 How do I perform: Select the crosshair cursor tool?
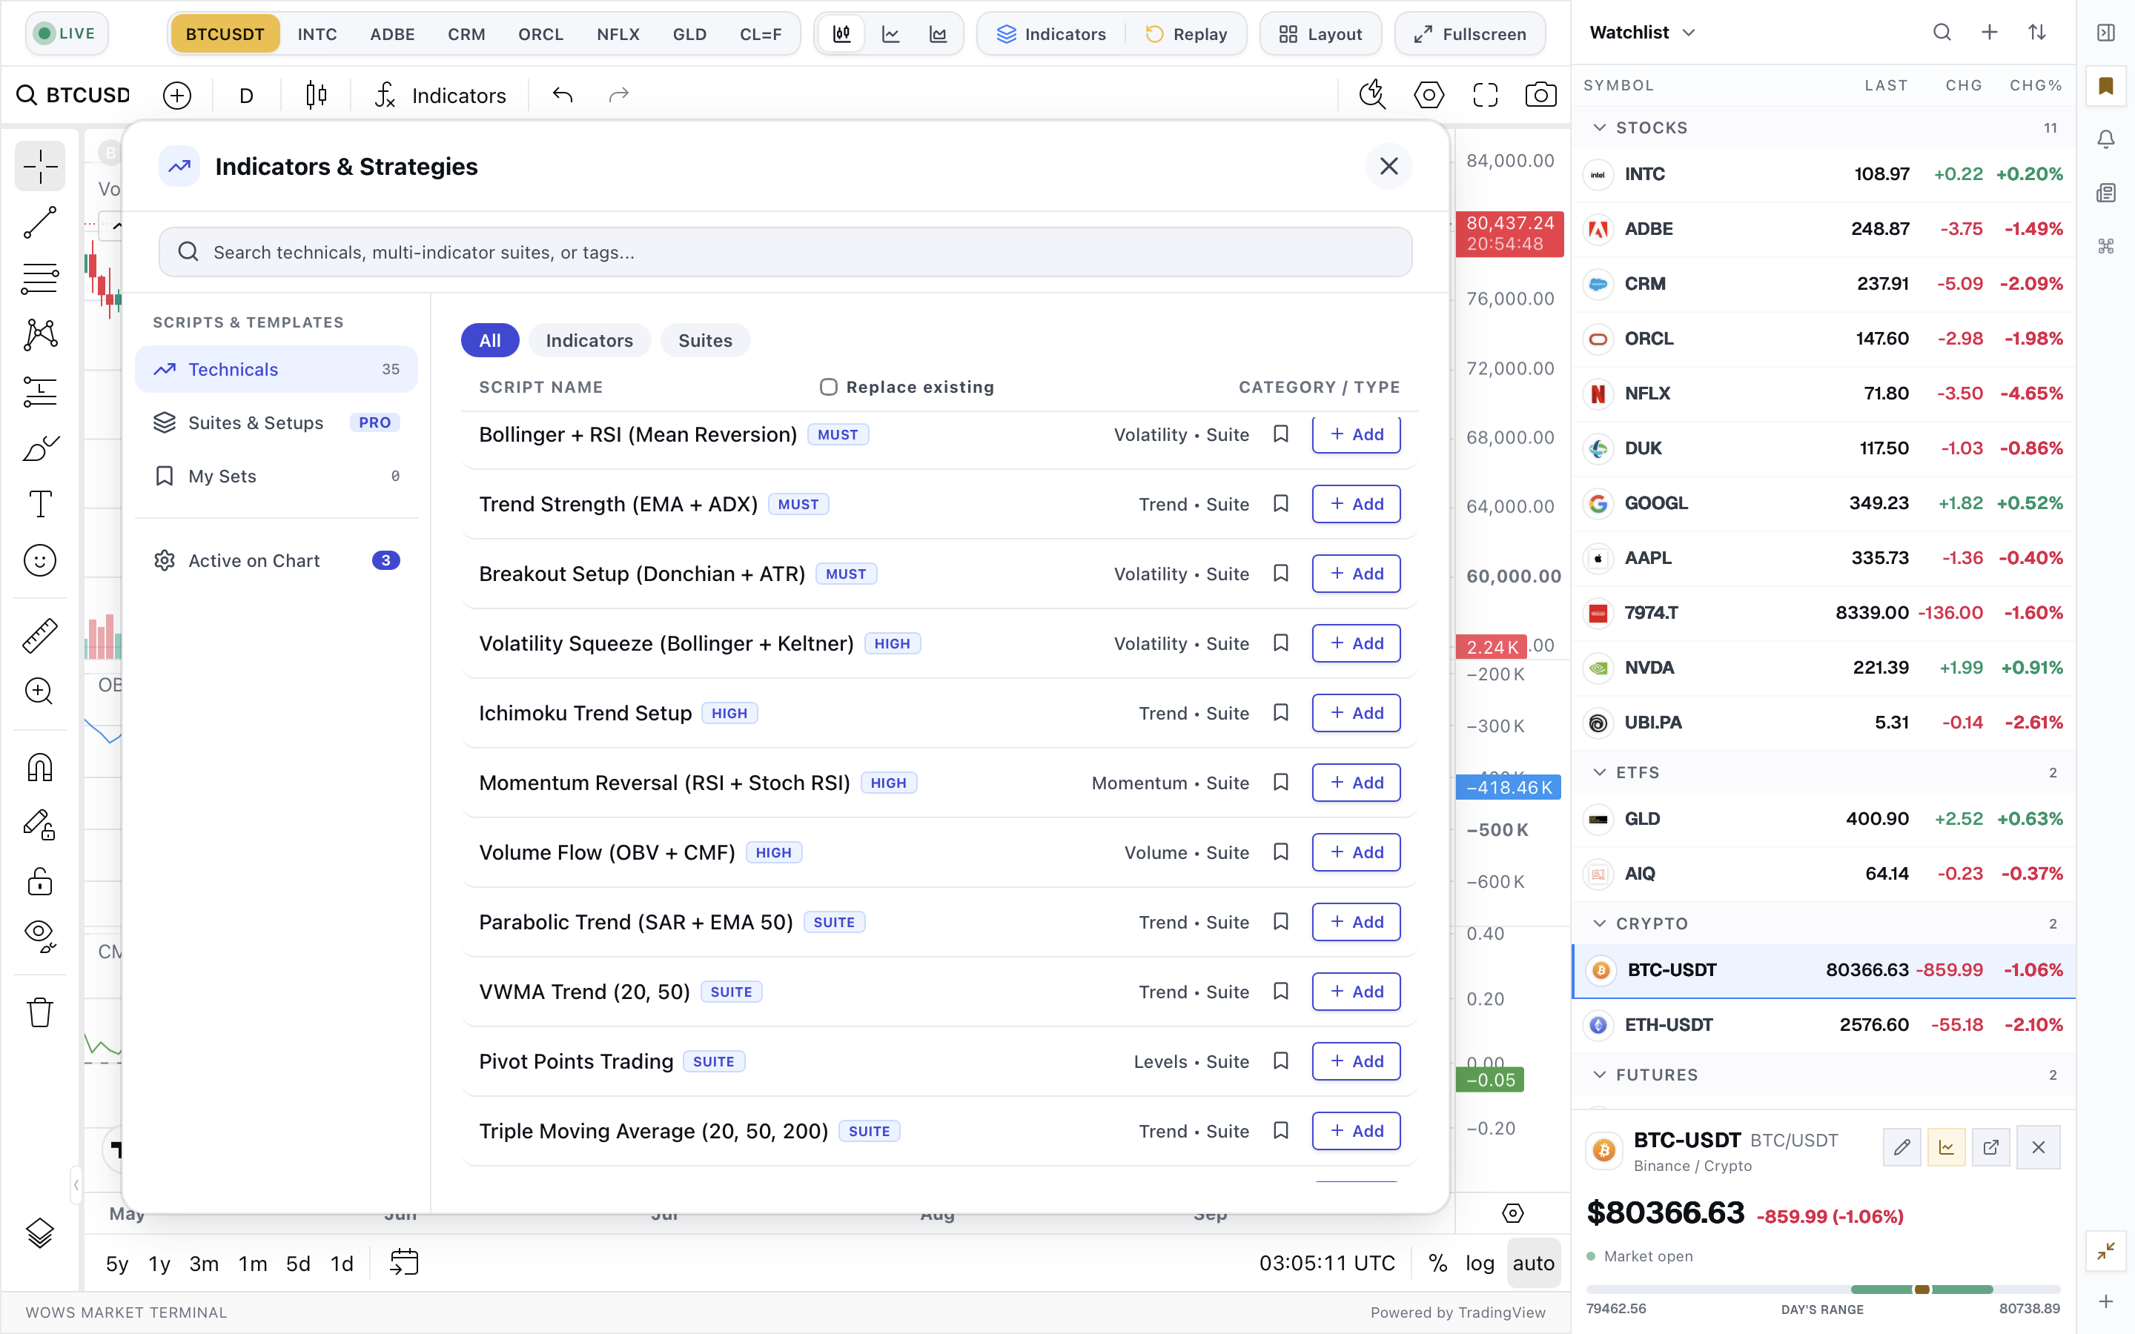(40, 166)
